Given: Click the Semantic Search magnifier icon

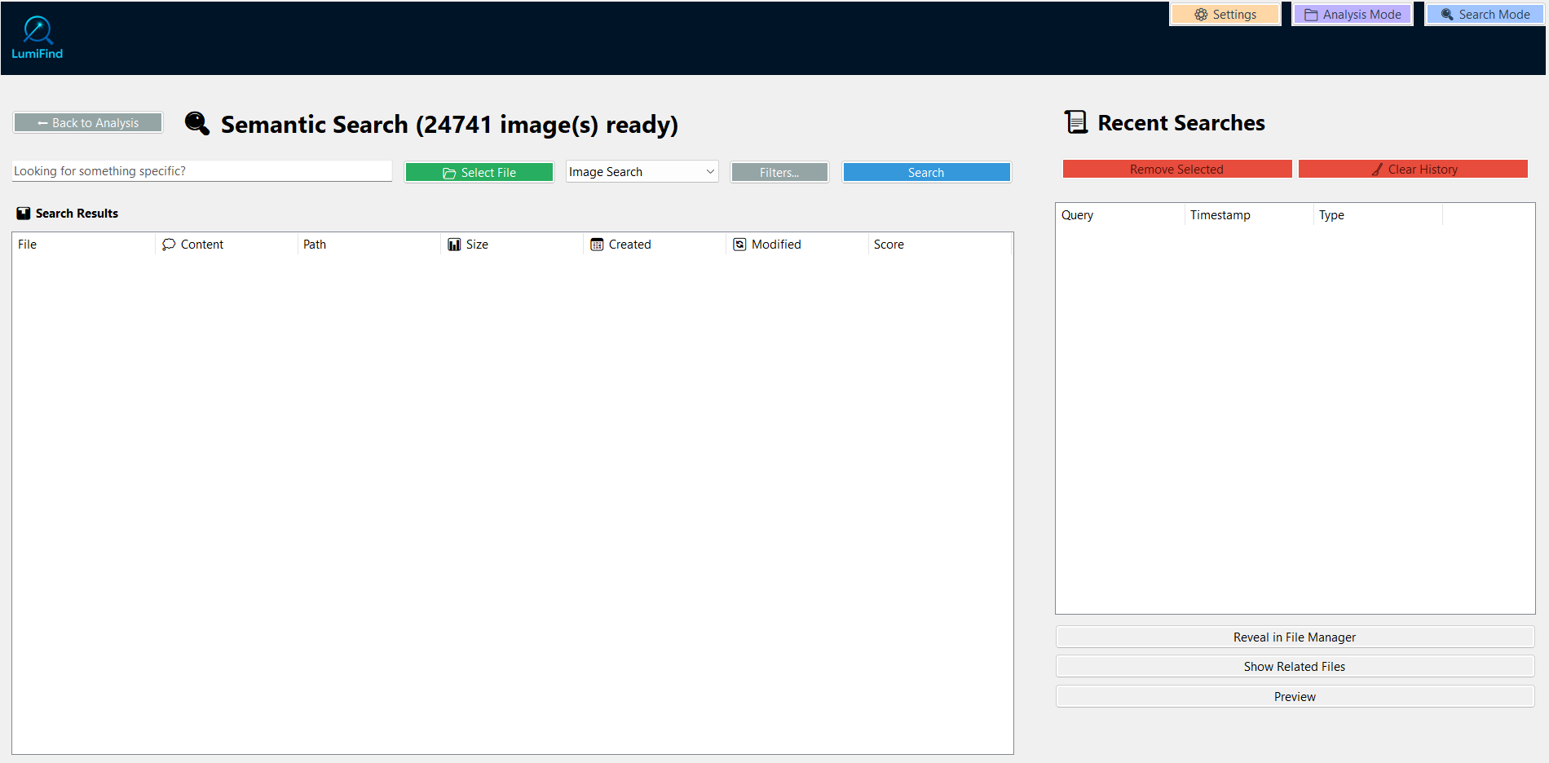Looking at the screenshot, I should point(197,123).
